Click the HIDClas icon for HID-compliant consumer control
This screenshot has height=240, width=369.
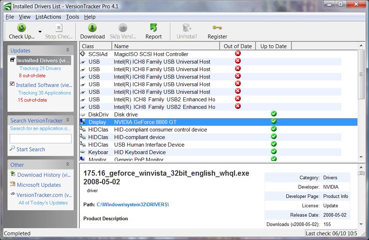click(83, 129)
